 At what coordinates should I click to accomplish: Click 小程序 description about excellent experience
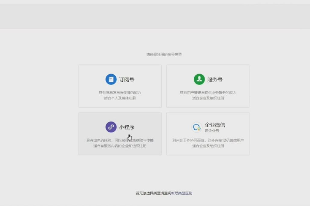tap(120, 140)
